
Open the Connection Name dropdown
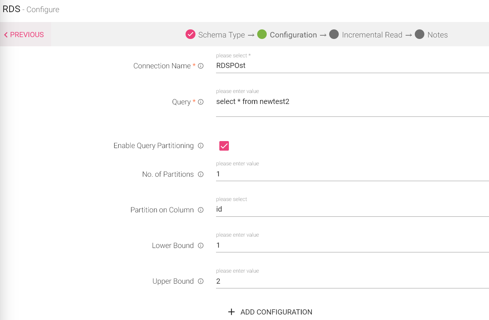pyautogui.click(x=352, y=66)
